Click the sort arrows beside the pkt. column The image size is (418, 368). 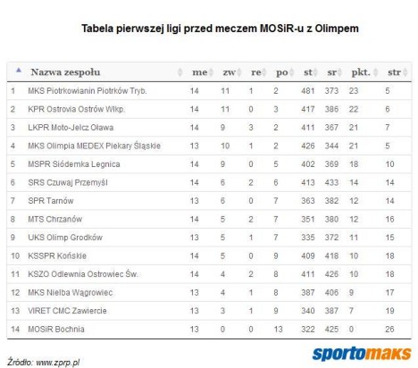(x=375, y=72)
